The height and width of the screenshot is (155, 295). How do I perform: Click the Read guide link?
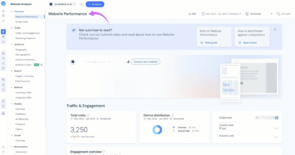pos(209,43)
